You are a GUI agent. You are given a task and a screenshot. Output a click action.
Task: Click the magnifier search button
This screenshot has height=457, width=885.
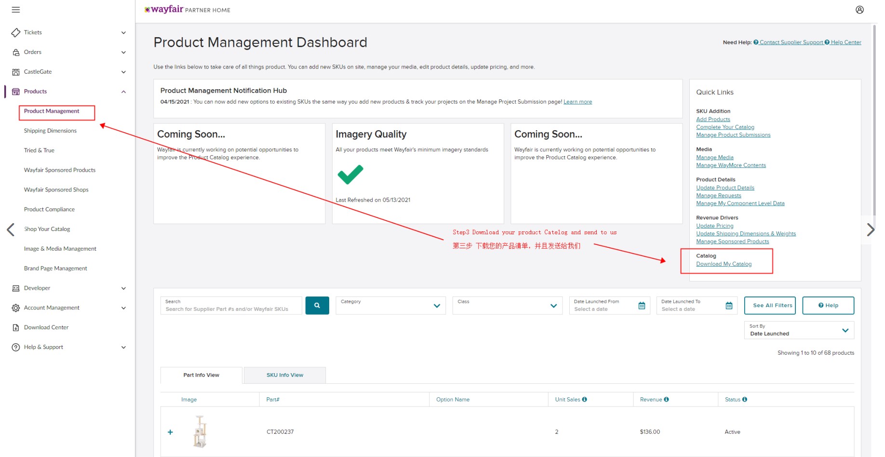click(317, 305)
